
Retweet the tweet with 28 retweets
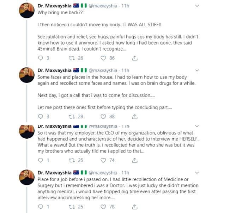tap(72, 116)
